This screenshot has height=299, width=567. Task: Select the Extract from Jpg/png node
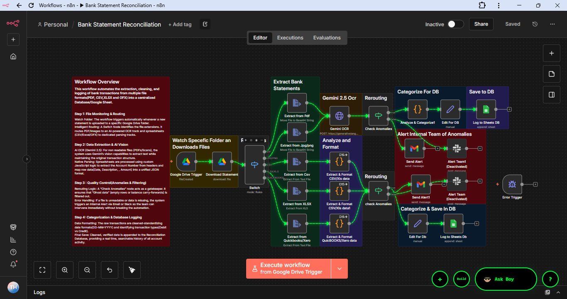point(297,132)
